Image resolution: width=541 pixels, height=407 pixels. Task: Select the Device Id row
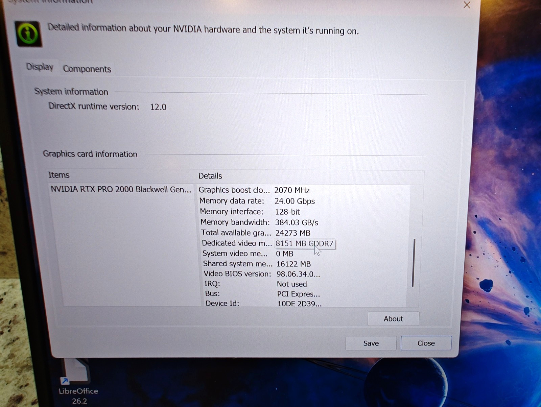point(264,303)
